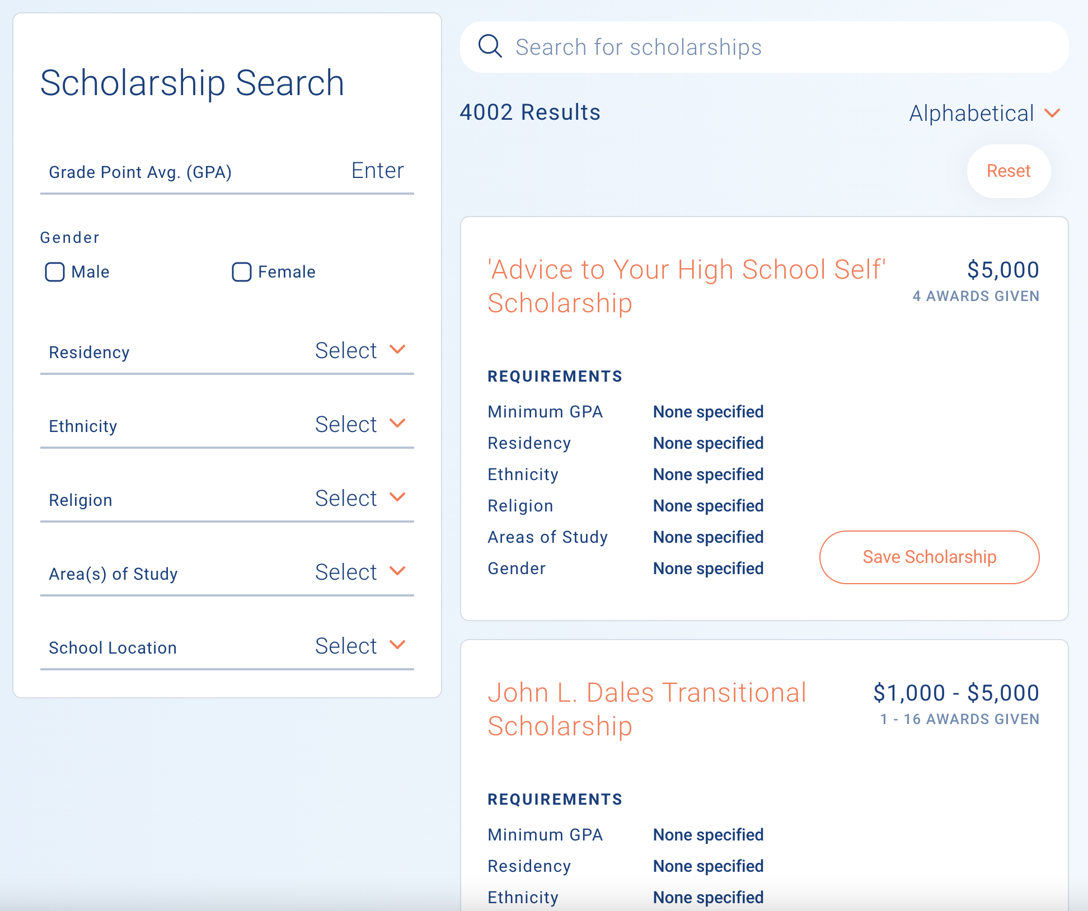The height and width of the screenshot is (911, 1088).
Task: Click the Area(s) of Study chevron
Action: (x=398, y=571)
